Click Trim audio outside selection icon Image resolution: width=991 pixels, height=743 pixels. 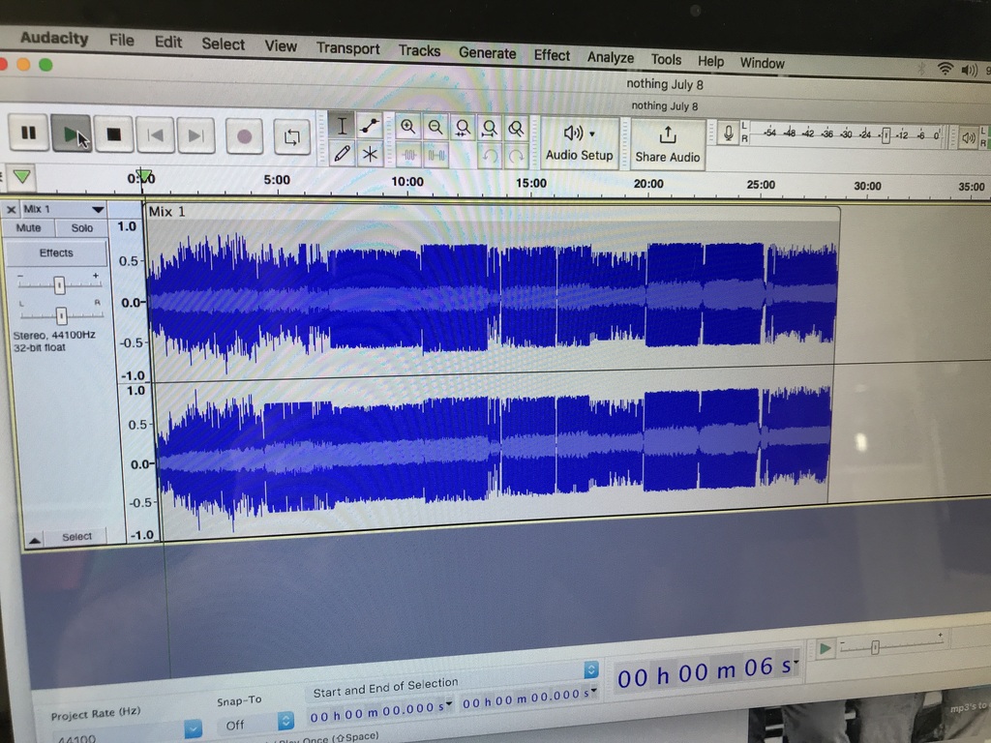(x=409, y=155)
